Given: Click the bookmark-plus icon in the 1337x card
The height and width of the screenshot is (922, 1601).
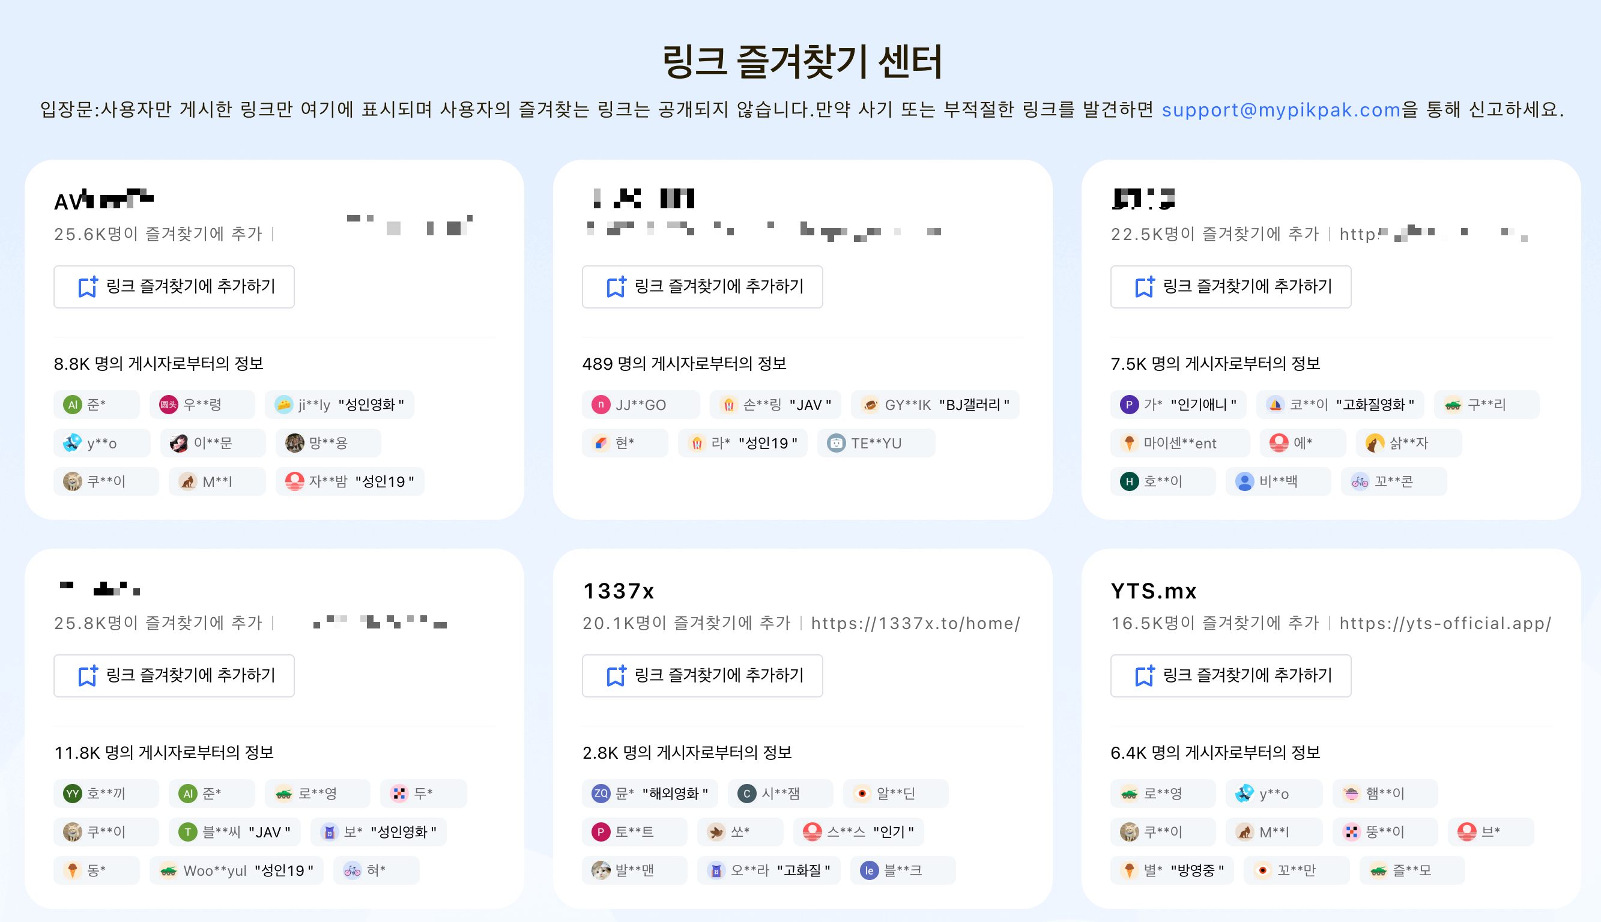Looking at the screenshot, I should [616, 676].
